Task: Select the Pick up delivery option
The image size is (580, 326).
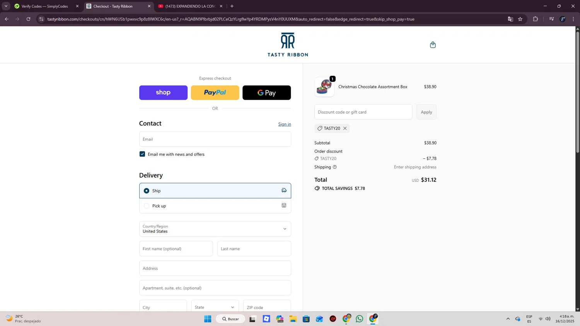Action: coord(215,206)
